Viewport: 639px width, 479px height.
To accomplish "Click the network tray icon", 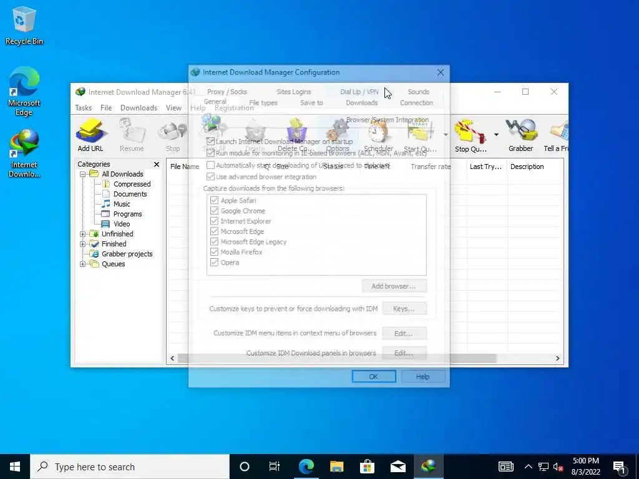I will (x=544, y=467).
